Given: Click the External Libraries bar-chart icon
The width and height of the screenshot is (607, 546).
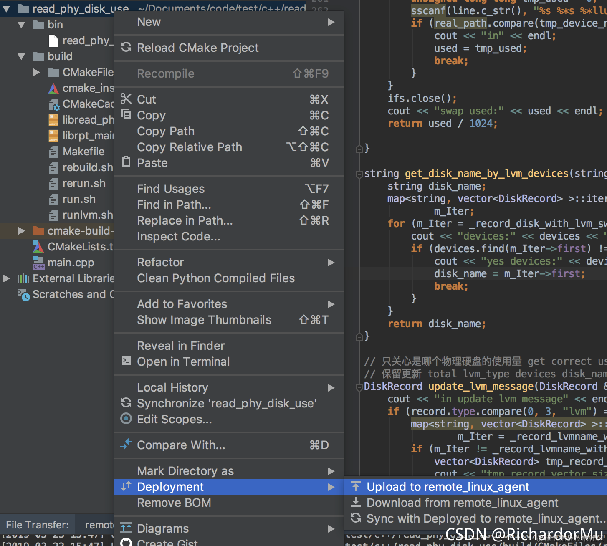Looking at the screenshot, I should pyautogui.click(x=23, y=278).
